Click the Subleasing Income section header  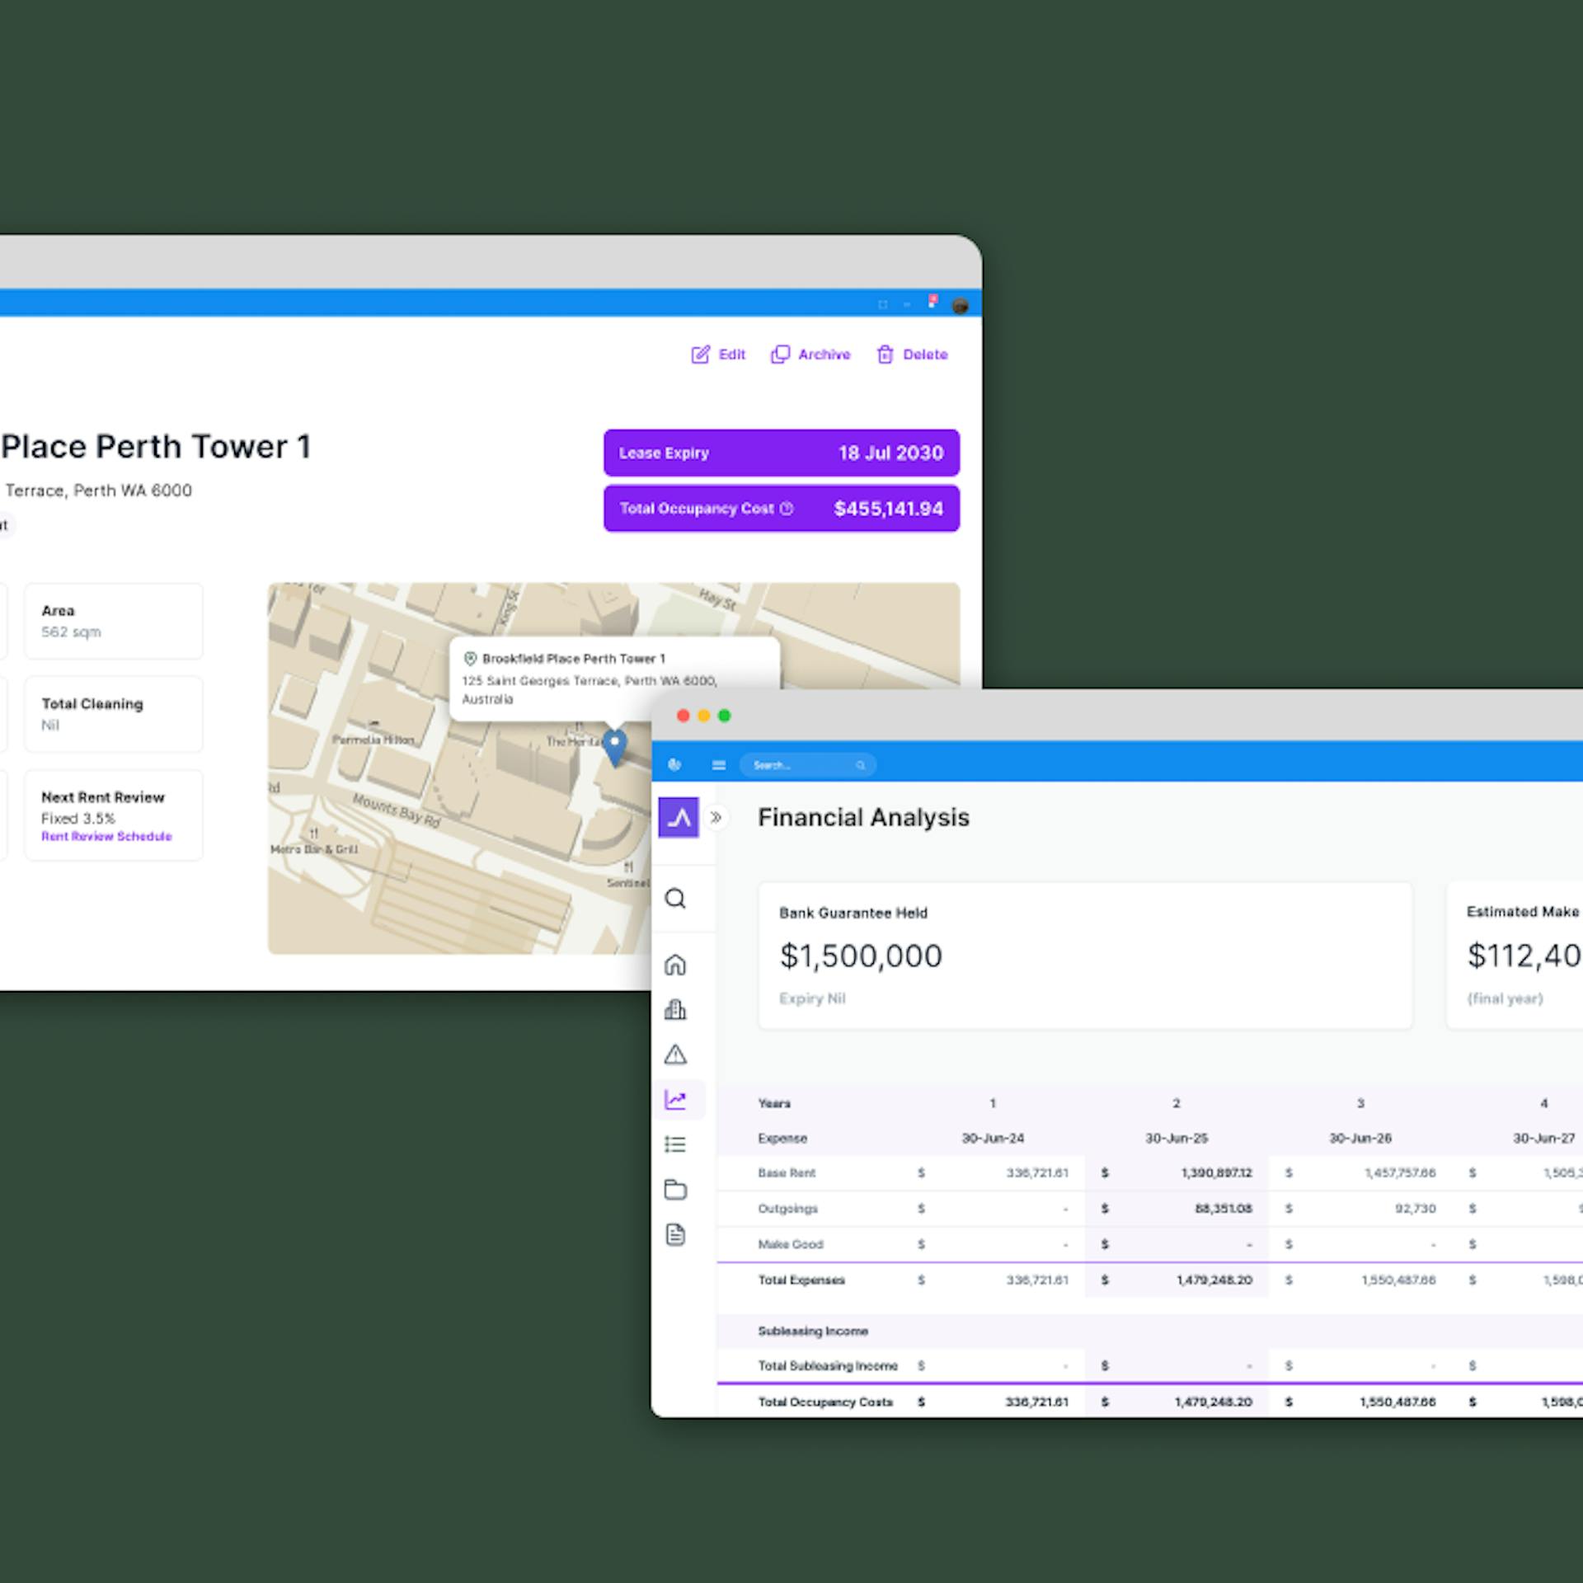tap(813, 1331)
